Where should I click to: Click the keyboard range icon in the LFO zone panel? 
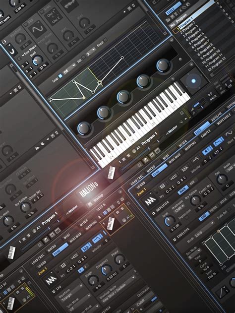63,265
